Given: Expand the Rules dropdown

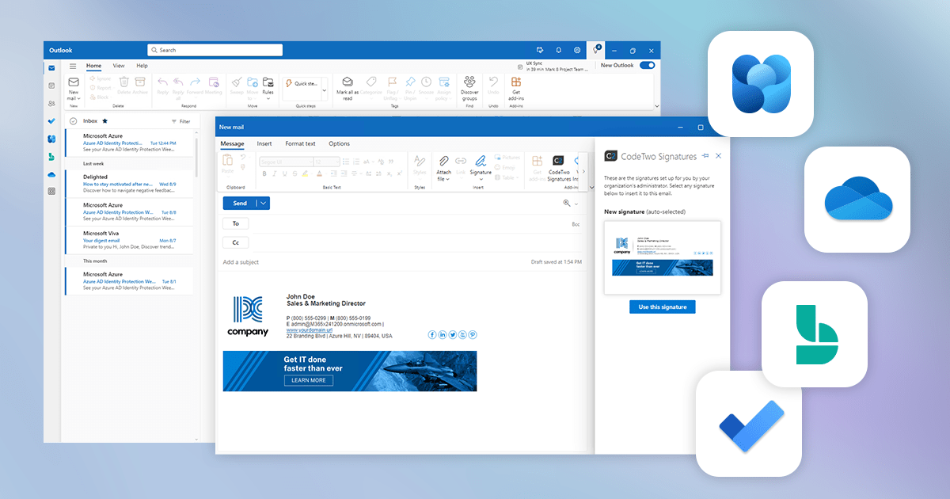Looking at the screenshot, I should pyautogui.click(x=268, y=98).
